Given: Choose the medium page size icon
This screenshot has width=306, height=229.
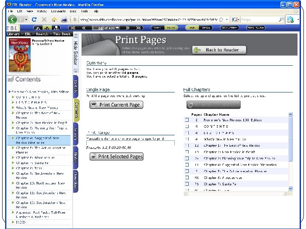Looking at the screenshot, I should 47,28.
